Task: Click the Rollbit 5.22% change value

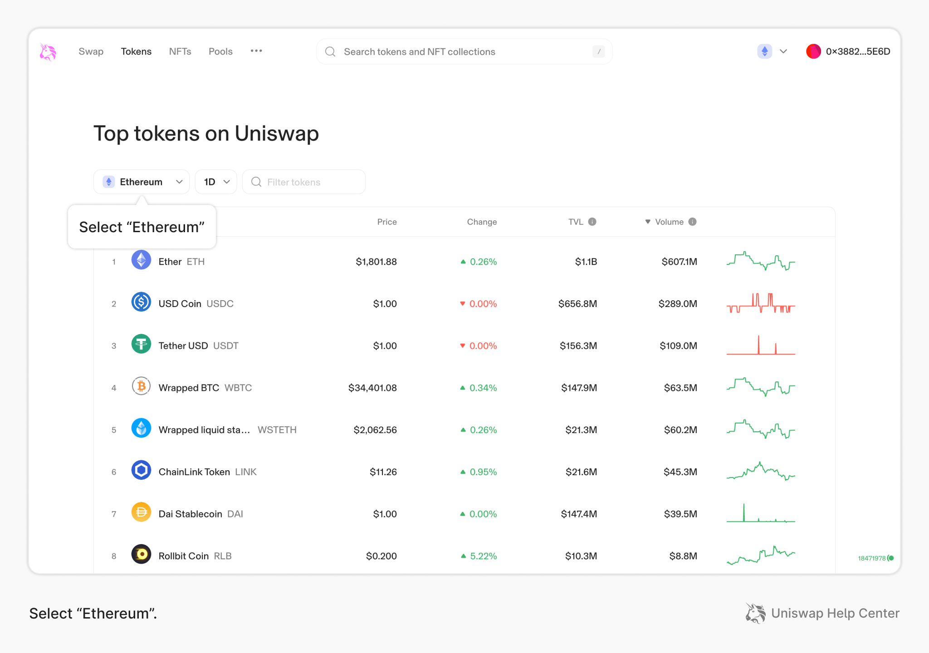Action: pyautogui.click(x=484, y=556)
